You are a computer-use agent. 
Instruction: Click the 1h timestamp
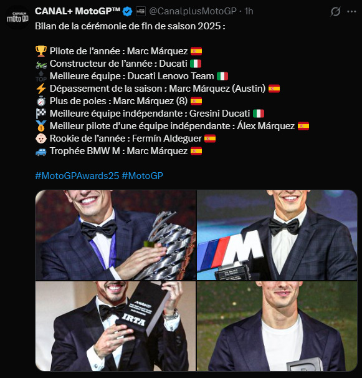(x=249, y=11)
